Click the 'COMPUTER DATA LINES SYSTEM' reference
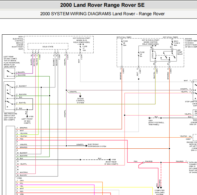This screenshot has width=197, height=195. (160, 192)
